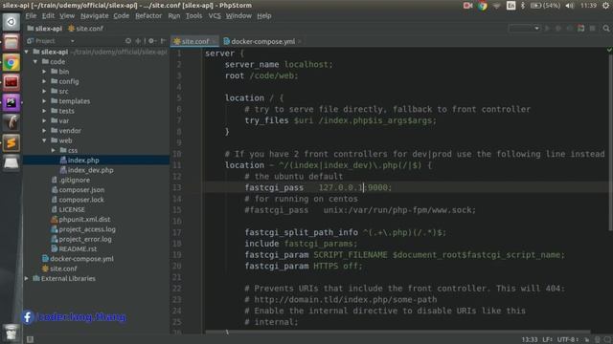The height and width of the screenshot is (344, 613).
Task: Collapse the web folder
Action: pyautogui.click(x=44, y=140)
